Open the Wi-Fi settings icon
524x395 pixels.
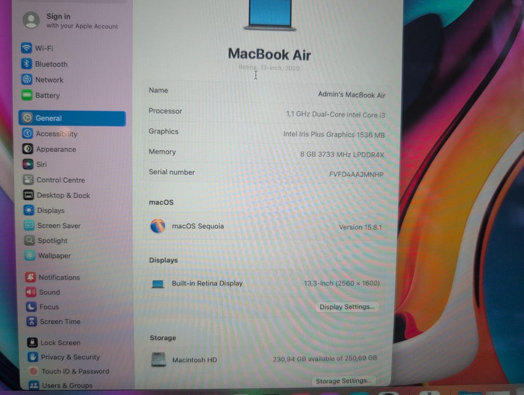(26, 48)
